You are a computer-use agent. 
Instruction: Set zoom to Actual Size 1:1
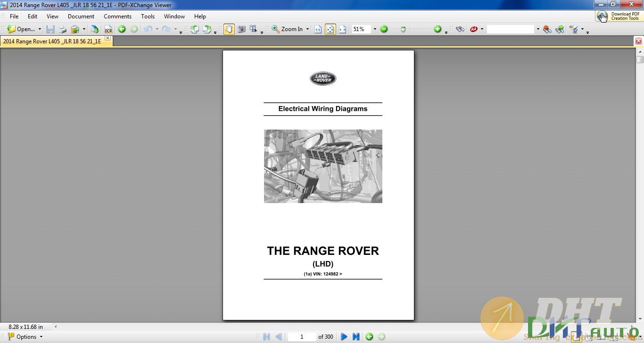(x=318, y=29)
